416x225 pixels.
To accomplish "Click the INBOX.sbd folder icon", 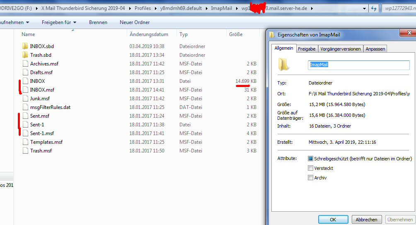I will [25, 46].
